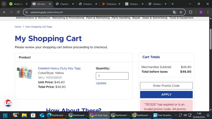Open the Marketing & Promotional menu

[x=68, y=18]
